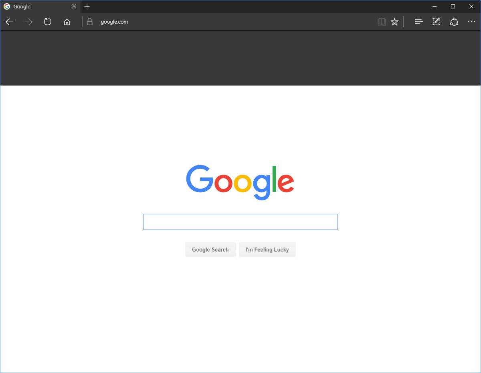This screenshot has width=481, height=373.
Task: Make a web note pen icon
Action: tap(436, 22)
